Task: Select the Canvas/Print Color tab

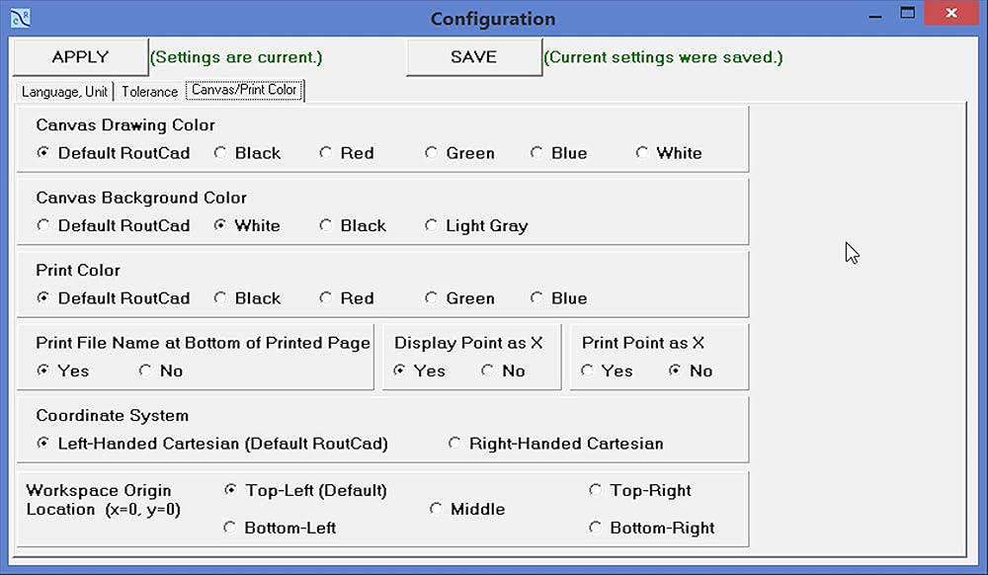Action: click(x=244, y=90)
